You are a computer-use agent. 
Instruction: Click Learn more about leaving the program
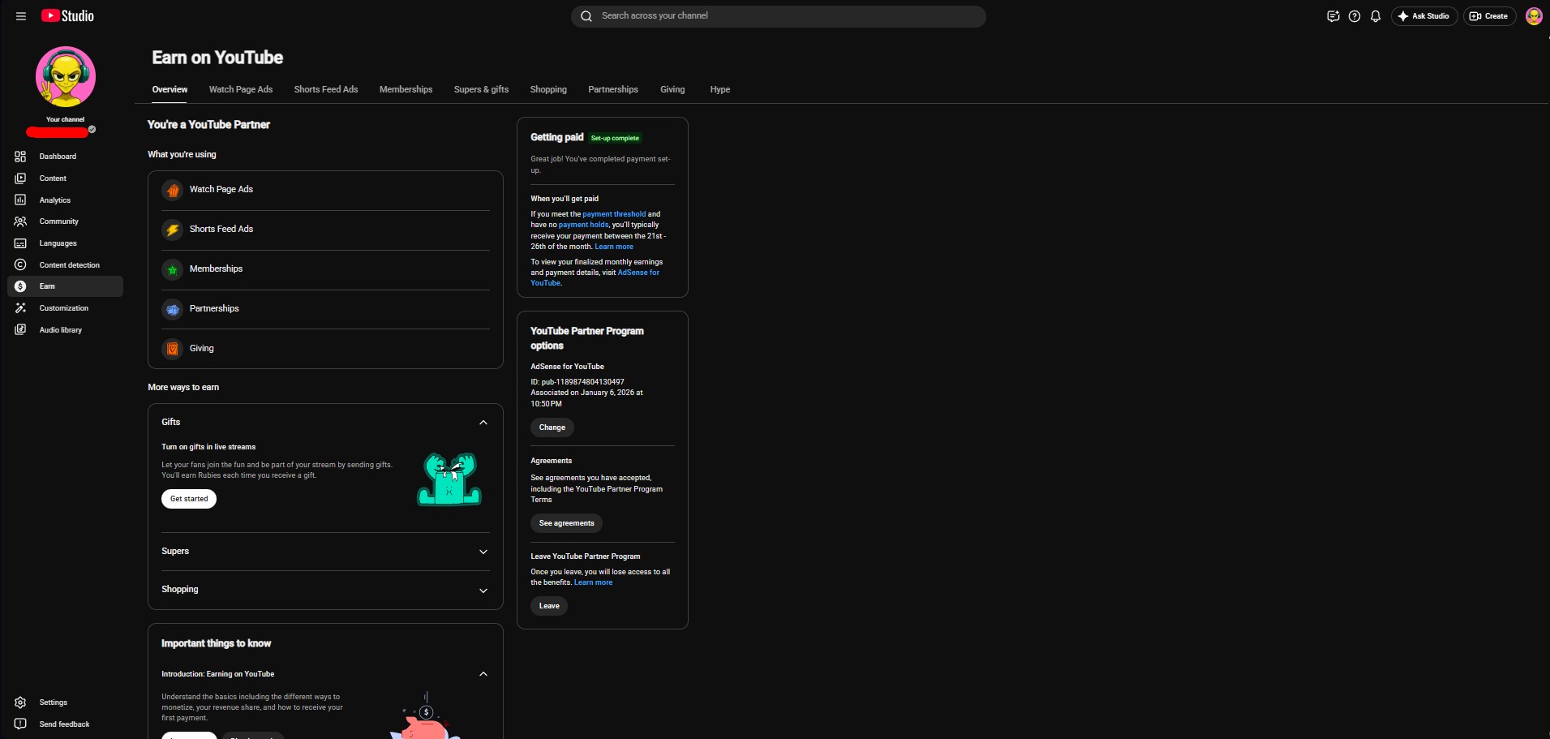click(594, 582)
